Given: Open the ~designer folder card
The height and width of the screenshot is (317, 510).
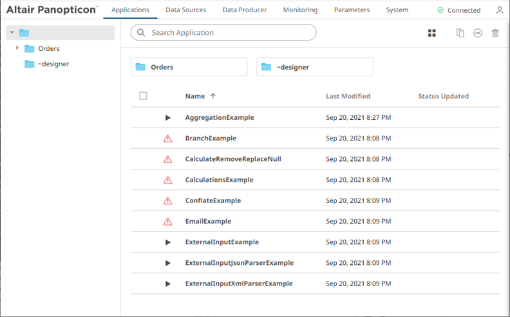Looking at the screenshot, I should click(x=314, y=67).
